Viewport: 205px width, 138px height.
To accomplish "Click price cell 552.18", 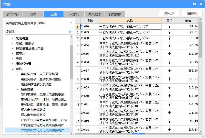I will coord(188,71).
